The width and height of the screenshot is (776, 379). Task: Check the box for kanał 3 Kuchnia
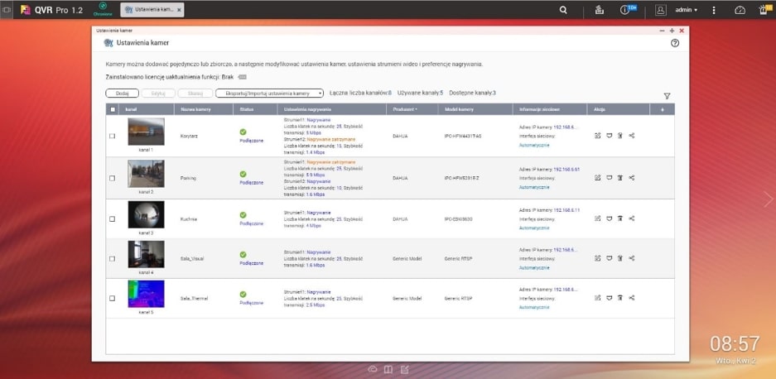(113, 218)
